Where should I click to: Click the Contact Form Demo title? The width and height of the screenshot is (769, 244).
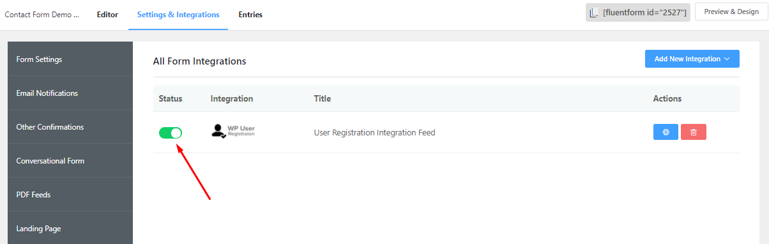click(x=42, y=15)
